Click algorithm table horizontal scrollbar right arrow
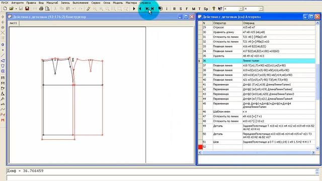The width and height of the screenshot is (322, 181). (313, 152)
